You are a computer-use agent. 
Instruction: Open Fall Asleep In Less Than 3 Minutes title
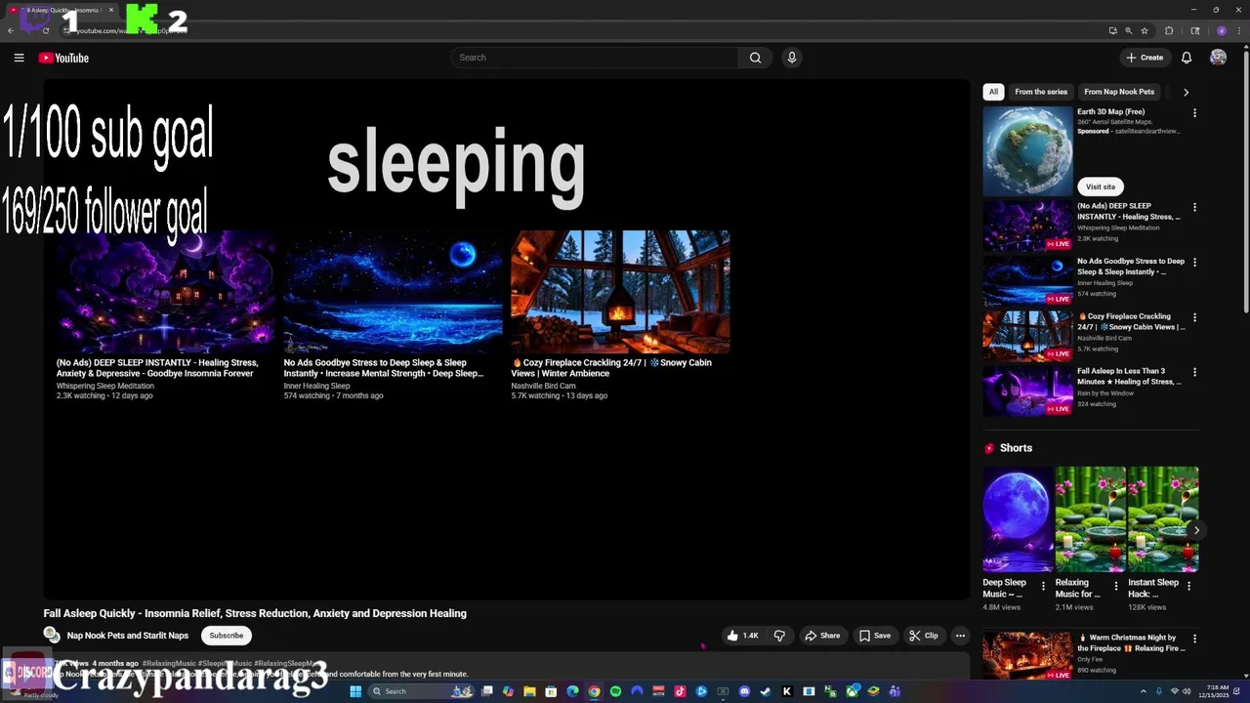point(1129,376)
